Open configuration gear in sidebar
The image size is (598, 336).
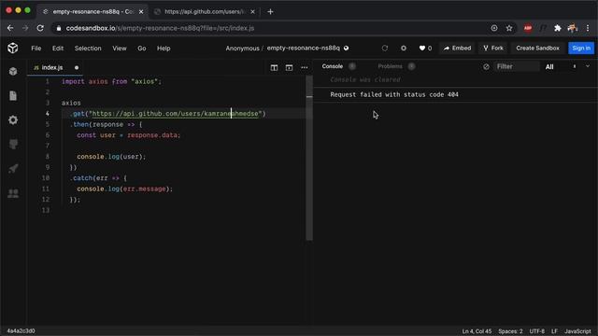point(13,120)
